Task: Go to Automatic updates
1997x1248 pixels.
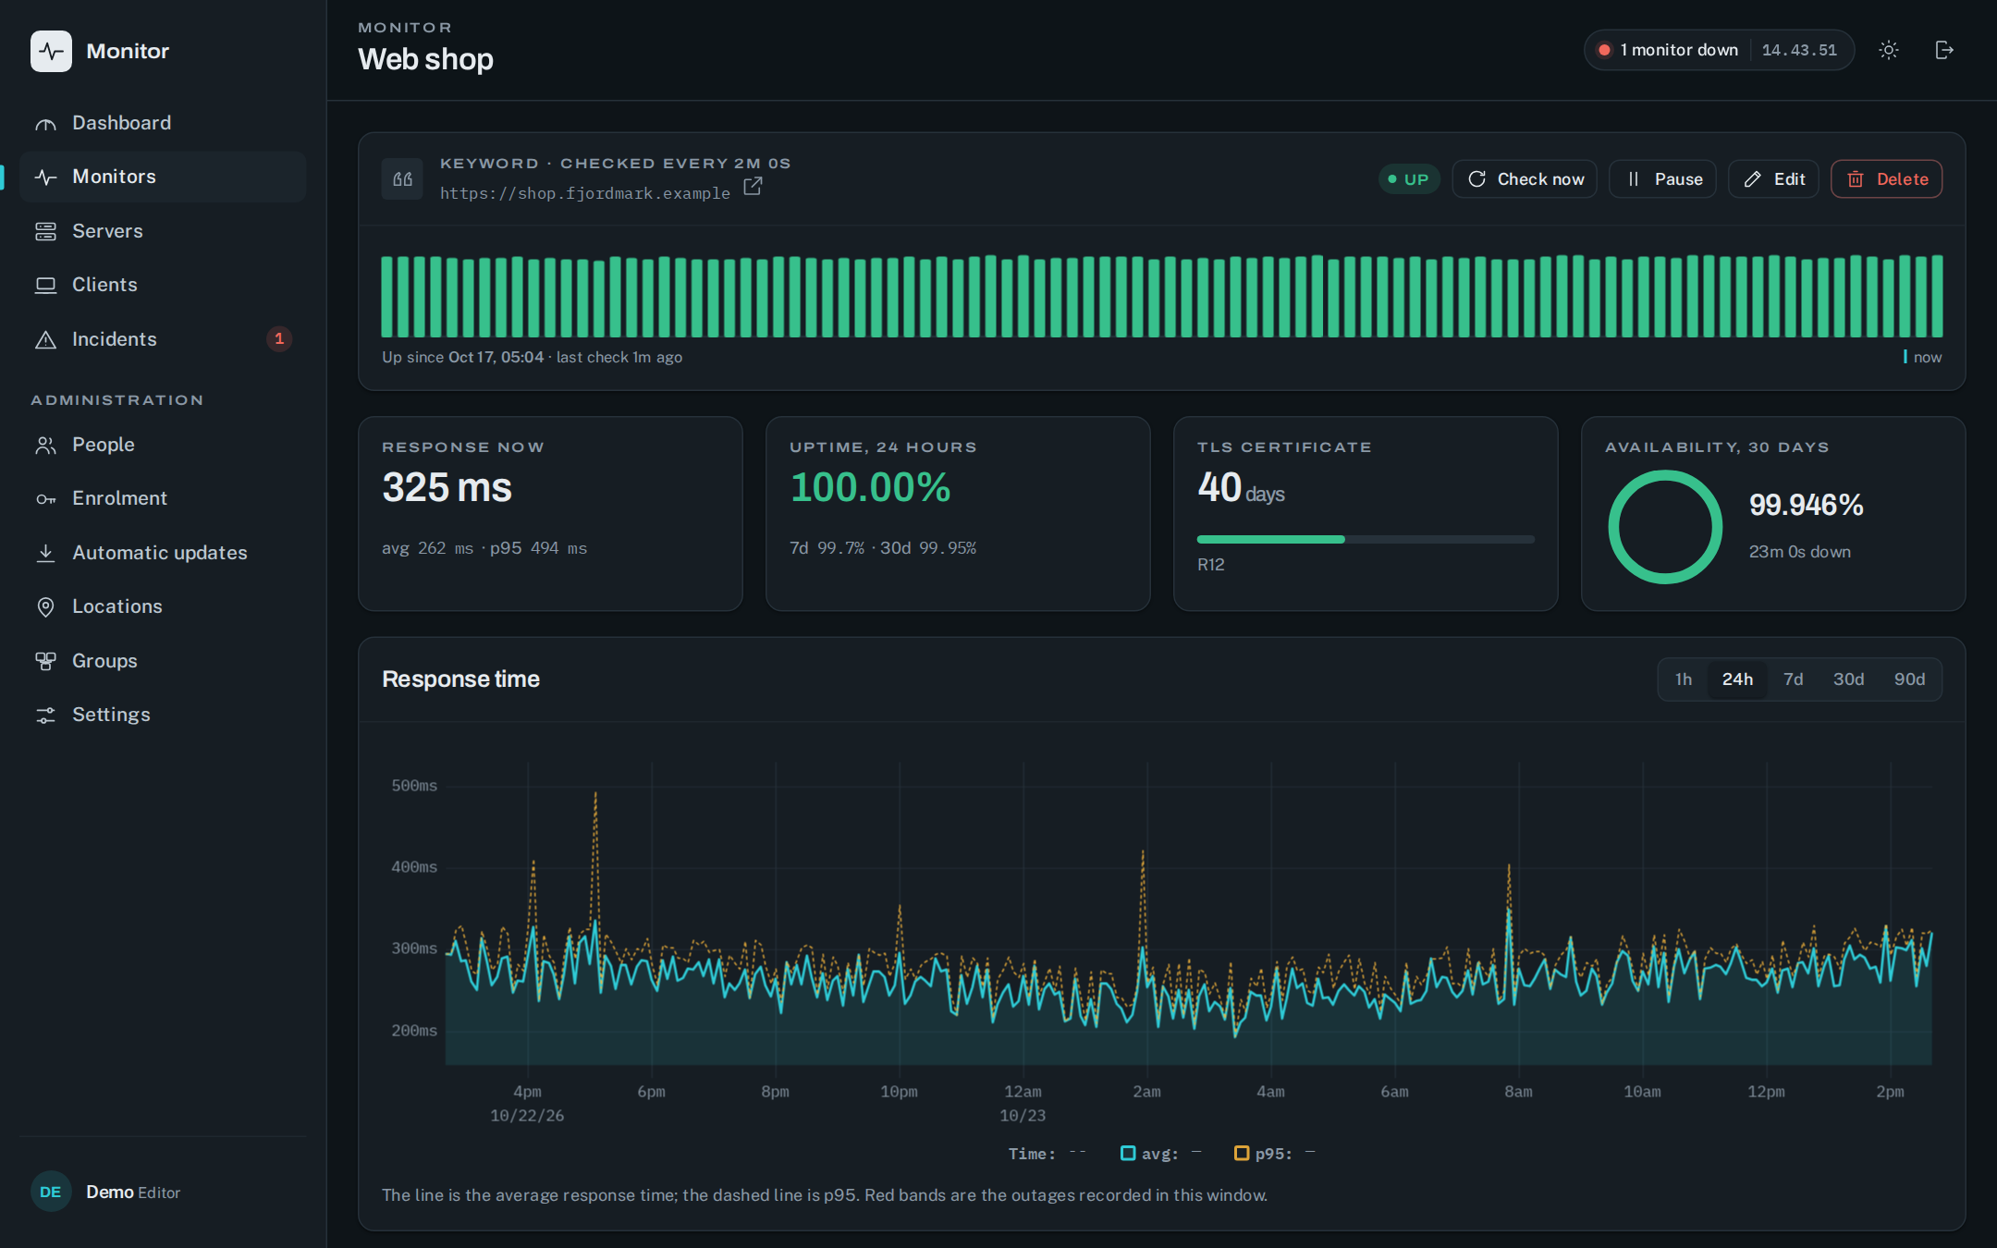Action: point(163,553)
